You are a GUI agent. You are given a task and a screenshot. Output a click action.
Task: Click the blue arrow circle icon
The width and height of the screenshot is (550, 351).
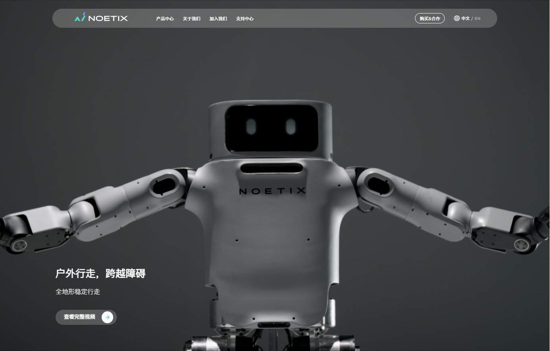pyautogui.click(x=107, y=317)
